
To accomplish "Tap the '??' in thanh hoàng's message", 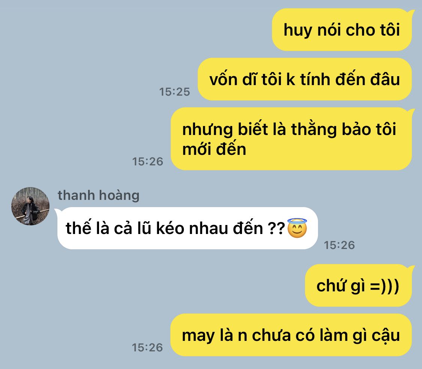I will click(276, 228).
